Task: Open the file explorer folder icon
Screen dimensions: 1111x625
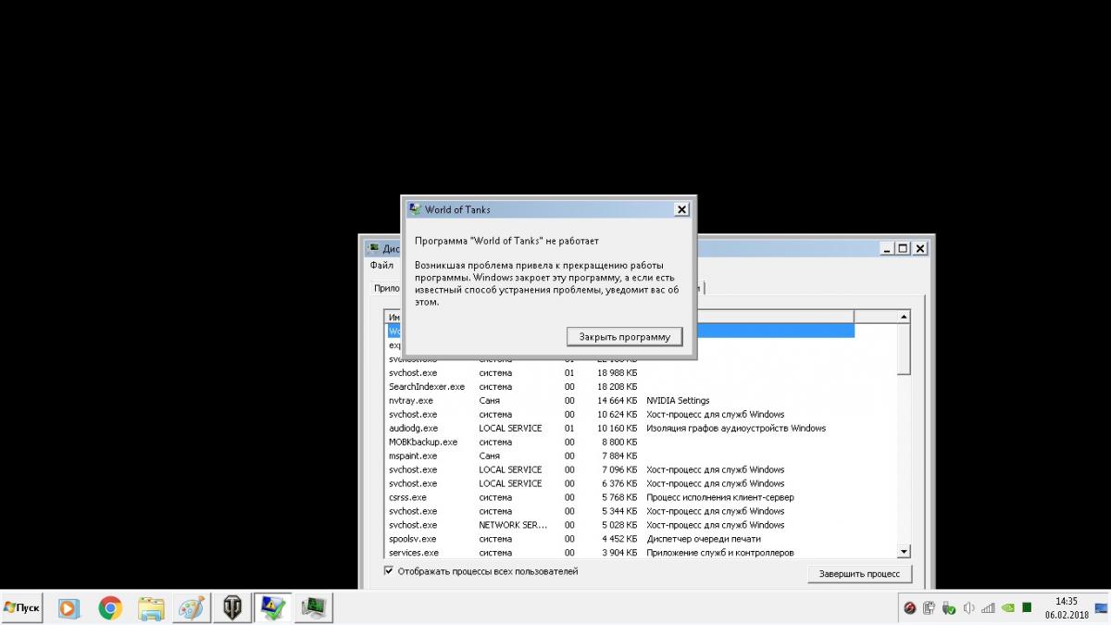Action: pyautogui.click(x=151, y=607)
